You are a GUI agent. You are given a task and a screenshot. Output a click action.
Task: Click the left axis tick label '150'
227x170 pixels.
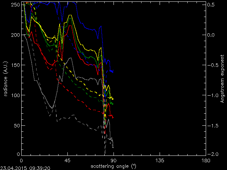click(x=15, y=65)
